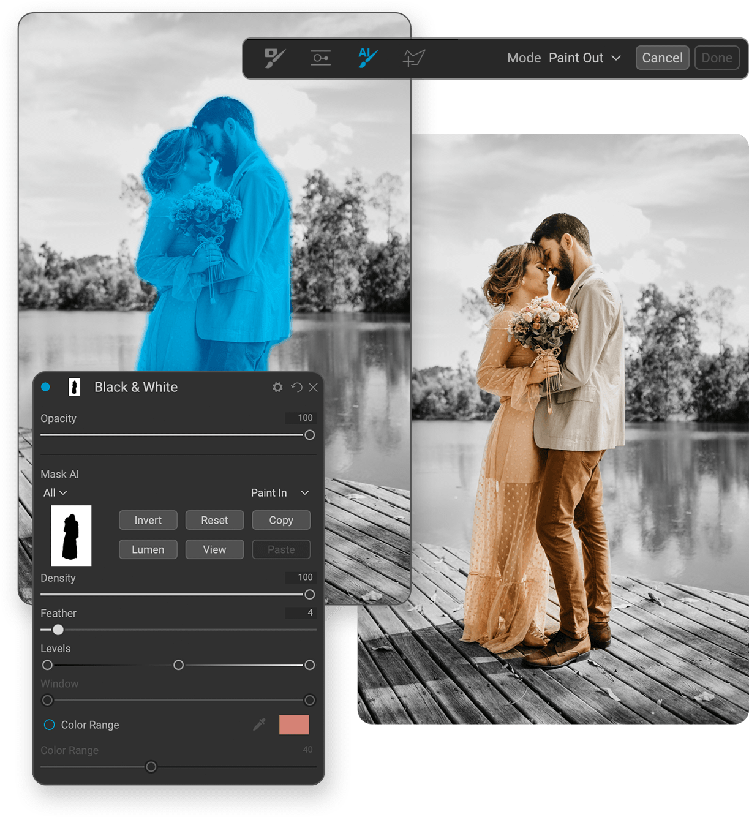The height and width of the screenshot is (817, 749).
Task: Toggle the Lumen mask option
Action: 148,549
